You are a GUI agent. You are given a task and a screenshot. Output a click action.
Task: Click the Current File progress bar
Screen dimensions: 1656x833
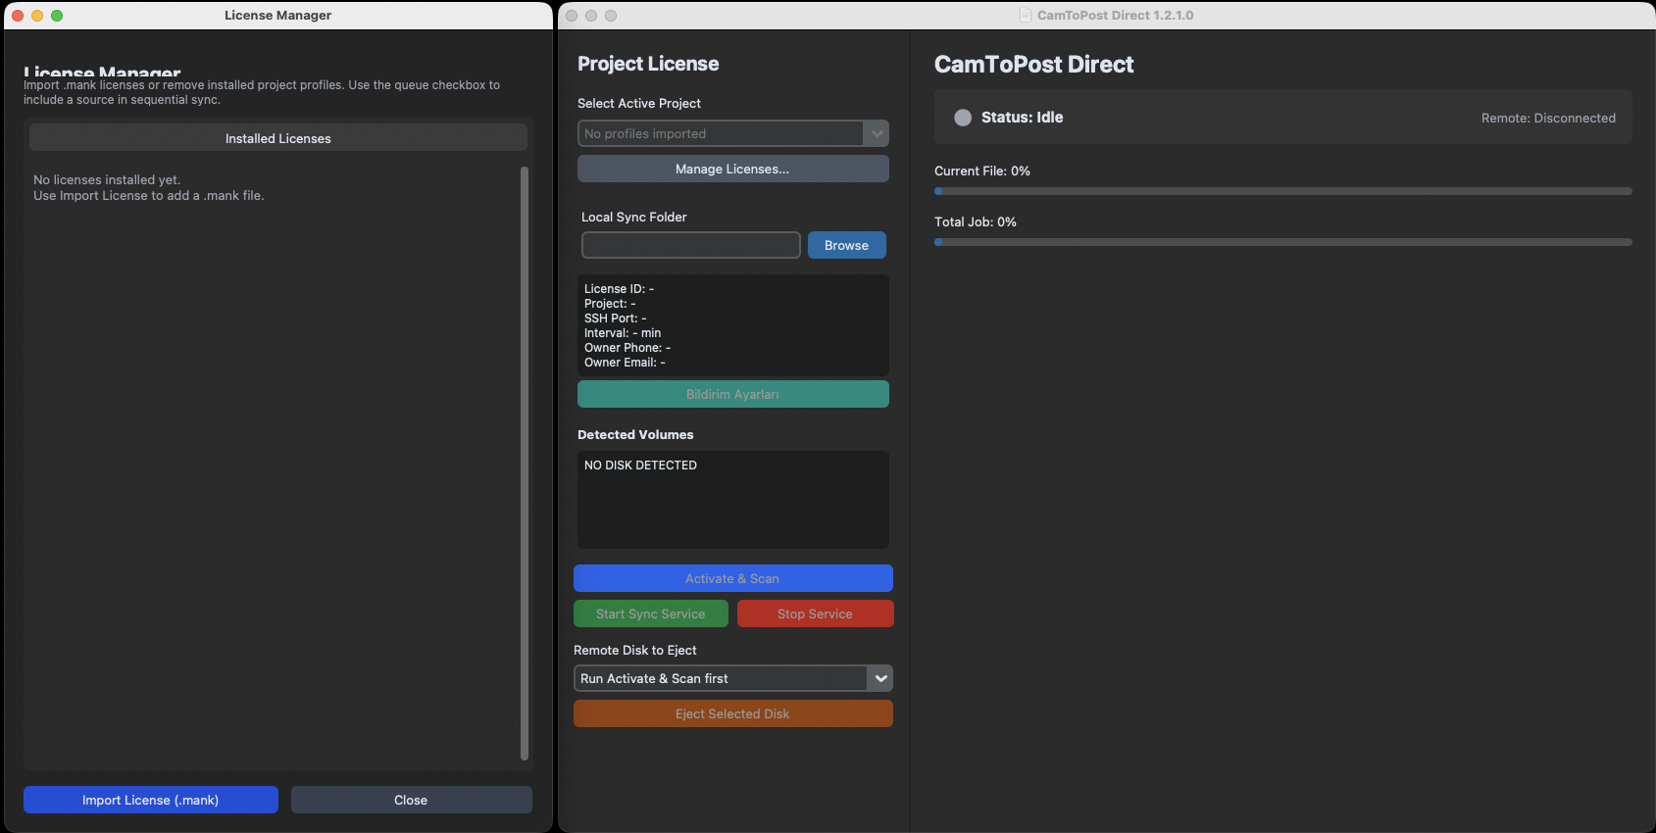(1283, 191)
